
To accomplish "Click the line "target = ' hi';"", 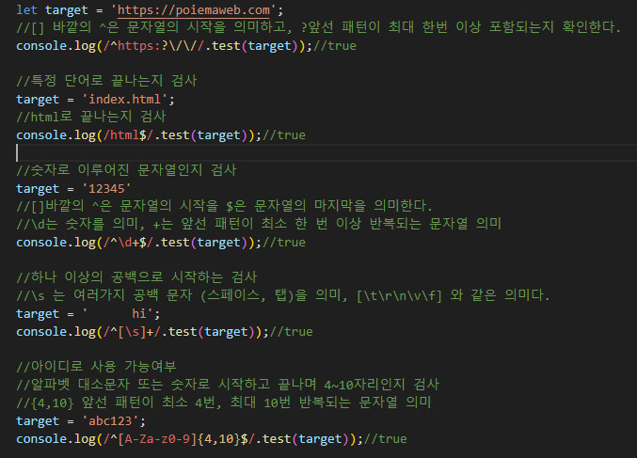I will [x=88, y=313].
